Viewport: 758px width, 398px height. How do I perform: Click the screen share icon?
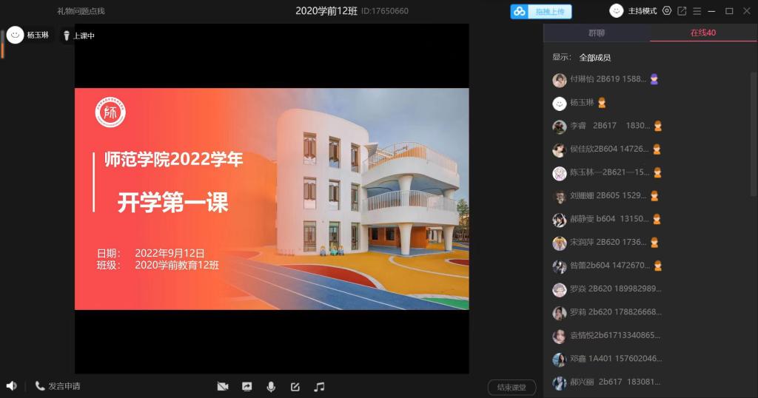246,386
